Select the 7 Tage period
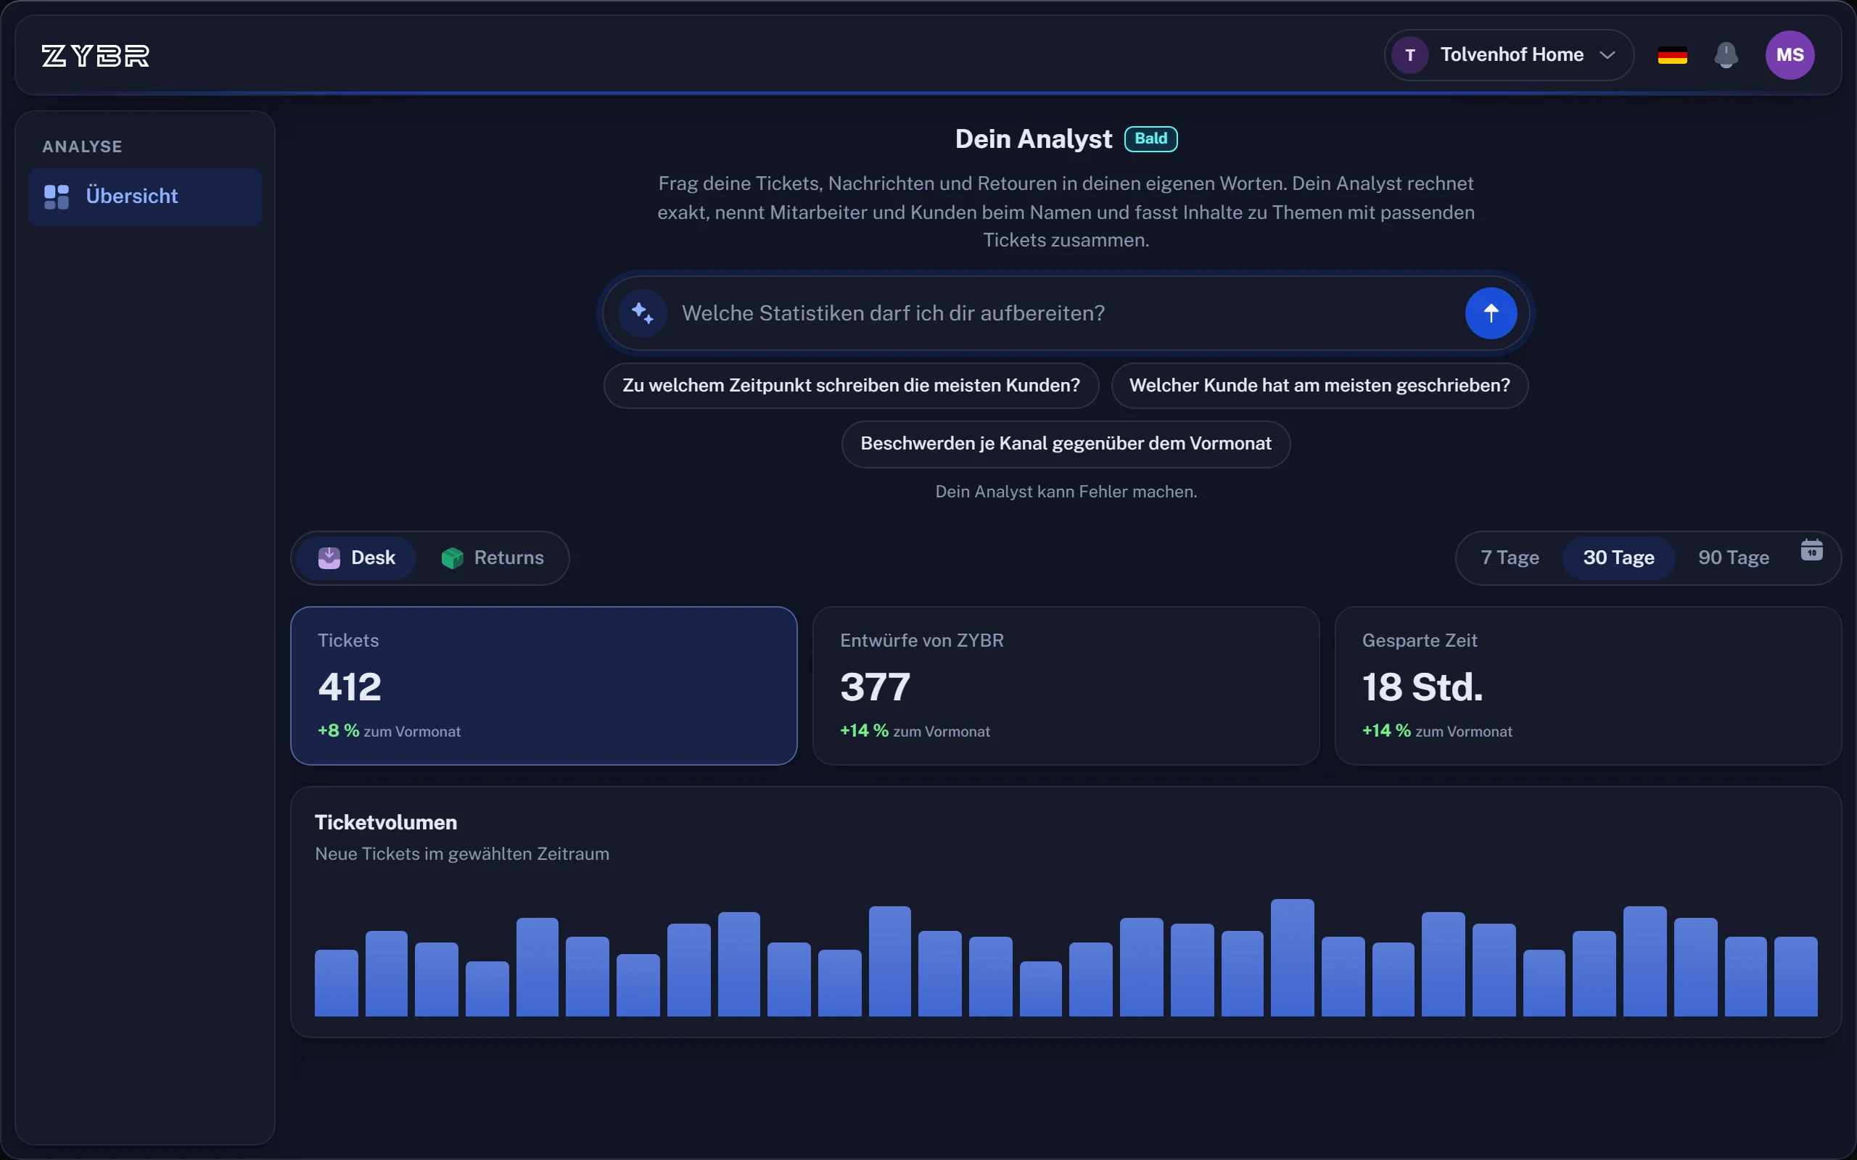The width and height of the screenshot is (1857, 1160). 1510,558
